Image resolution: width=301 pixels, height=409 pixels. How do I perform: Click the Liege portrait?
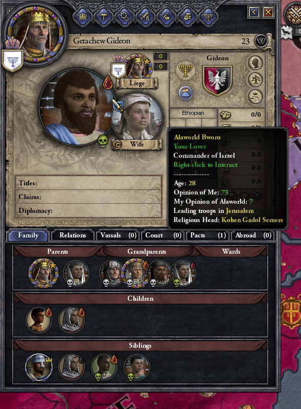coord(137,68)
